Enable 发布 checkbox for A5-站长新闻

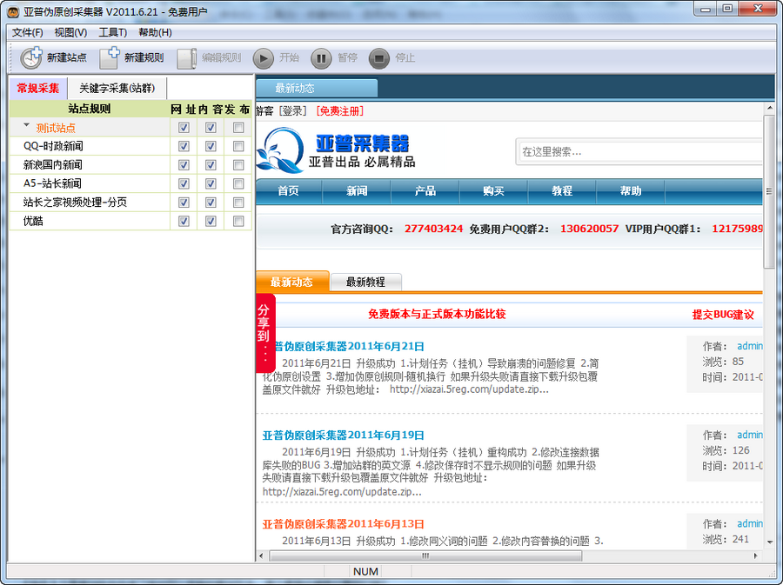pyautogui.click(x=238, y=183)
